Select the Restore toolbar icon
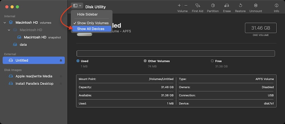 tap(240, 6)
